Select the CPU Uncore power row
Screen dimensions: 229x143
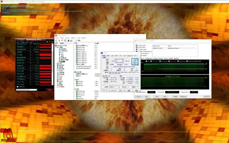click(x=88, y=95)
